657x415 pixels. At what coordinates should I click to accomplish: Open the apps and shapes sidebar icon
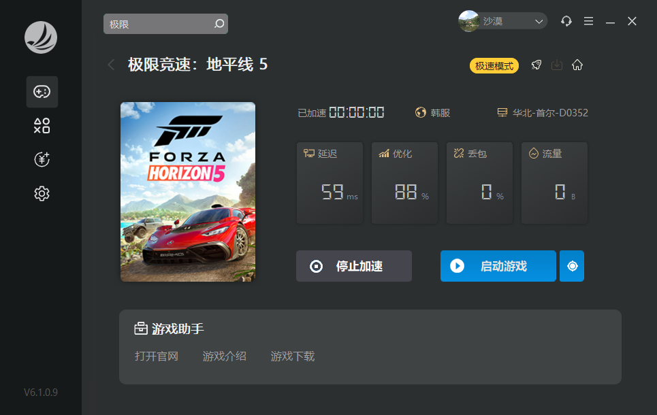pyautogui.click(x=42, y=126)
